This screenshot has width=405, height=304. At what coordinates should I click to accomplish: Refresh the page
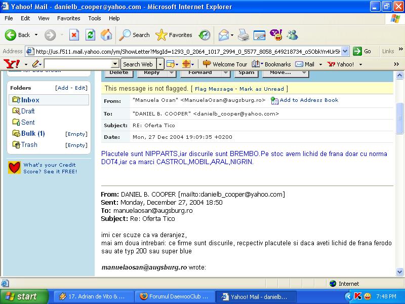point(90,35)
